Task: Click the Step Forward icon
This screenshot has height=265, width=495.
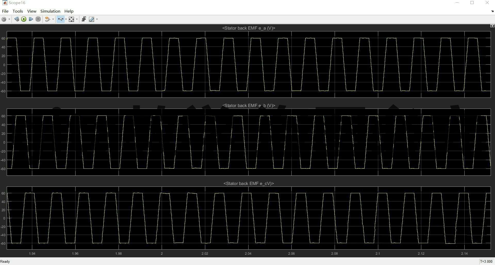Action: pos(31,19)
